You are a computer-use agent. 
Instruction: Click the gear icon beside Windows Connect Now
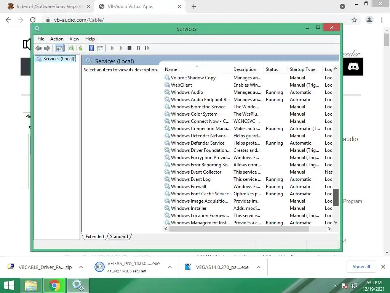pos(167,121)
